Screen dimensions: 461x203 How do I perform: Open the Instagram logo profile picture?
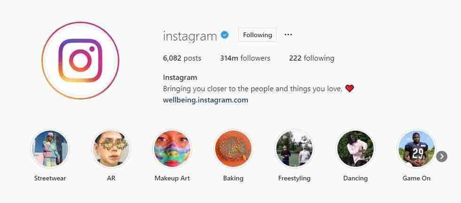click(x=80, y=60)
